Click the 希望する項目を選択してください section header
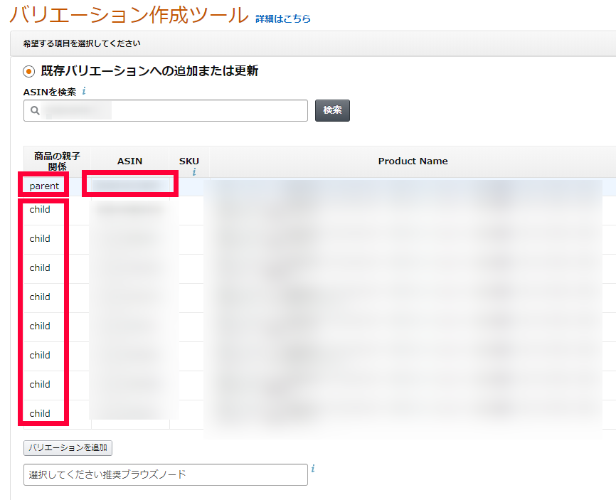Screen dimensions: 616x500 tap(82, 43)
